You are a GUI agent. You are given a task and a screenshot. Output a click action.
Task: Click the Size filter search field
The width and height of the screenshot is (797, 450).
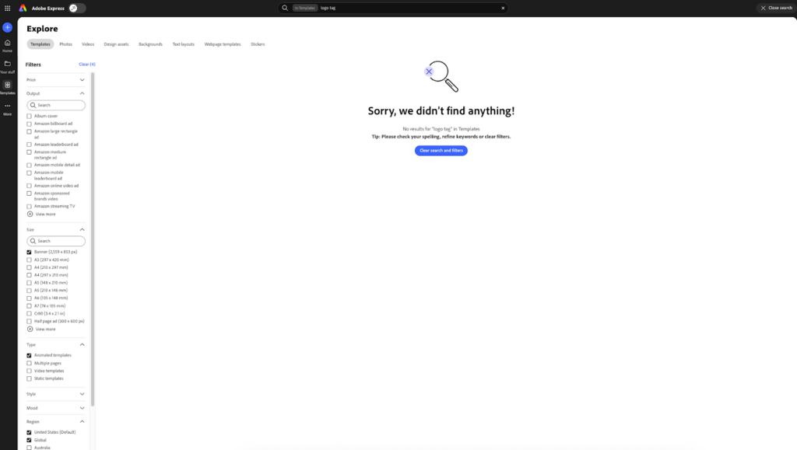tap(57, 241)
